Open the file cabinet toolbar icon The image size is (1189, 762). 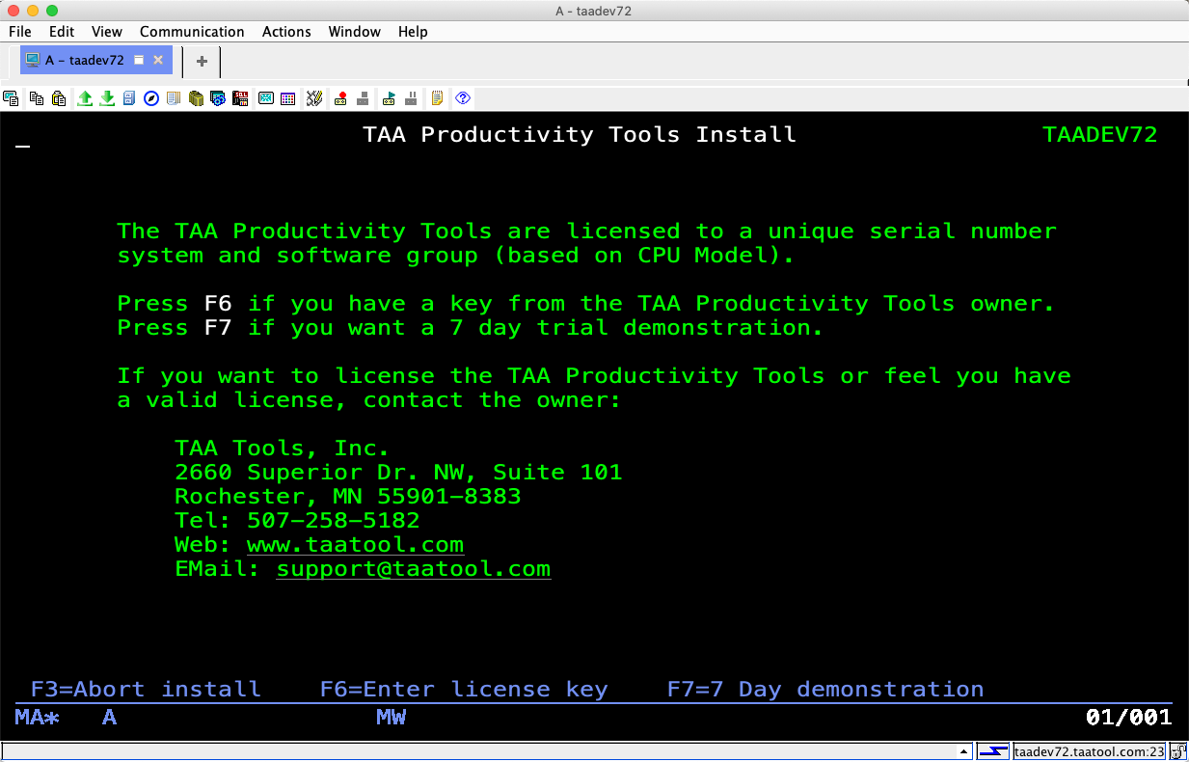(x=128, y=98)
